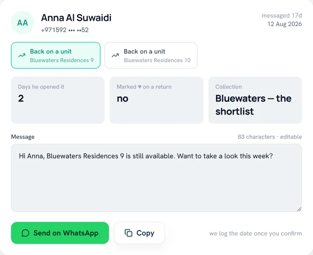
Task: Send the message on WhatsApp
Action: click(x=60, y=233)
